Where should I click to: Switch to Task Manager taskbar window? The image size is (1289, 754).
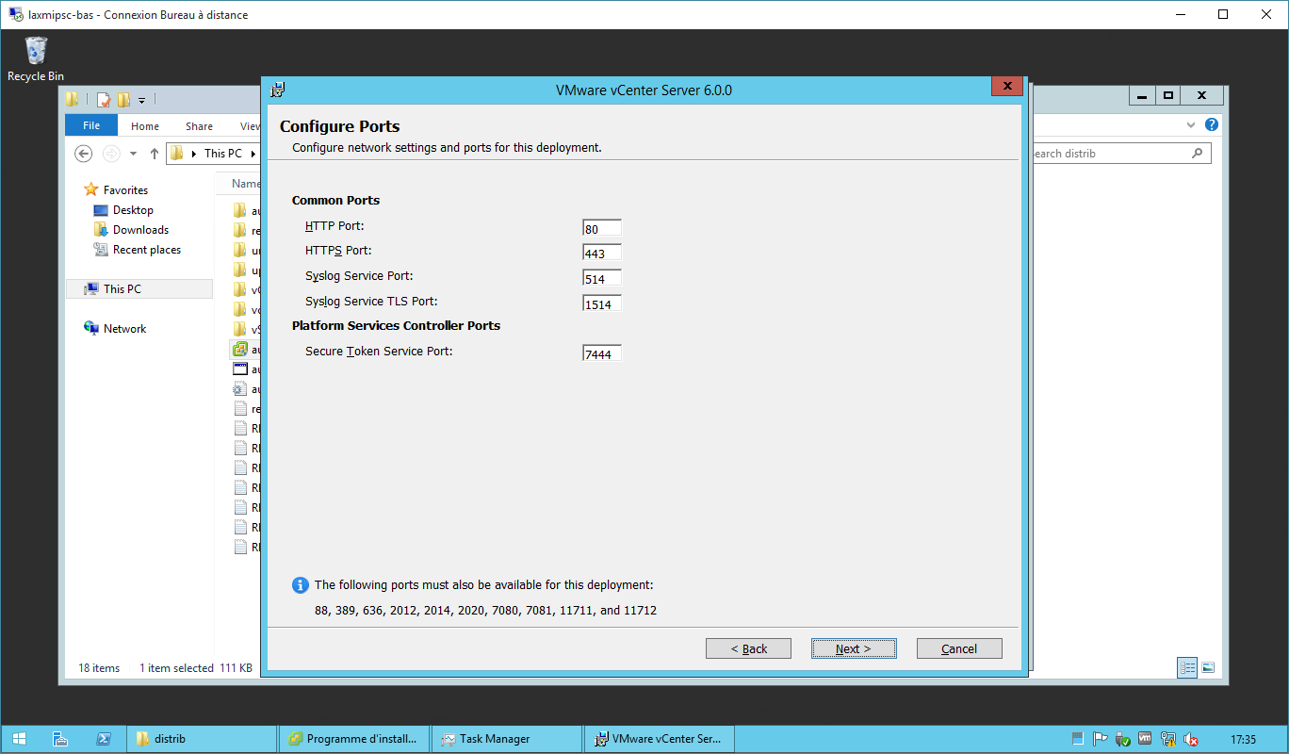pyautogui.click(x=495, y=739)
